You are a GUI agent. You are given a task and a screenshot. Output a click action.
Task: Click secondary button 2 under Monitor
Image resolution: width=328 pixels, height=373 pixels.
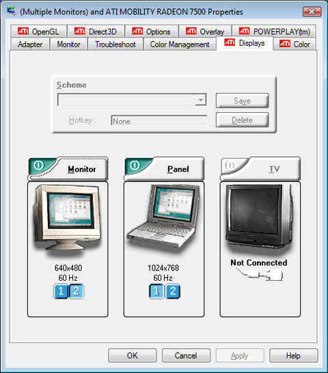click(x=76, y=291)
